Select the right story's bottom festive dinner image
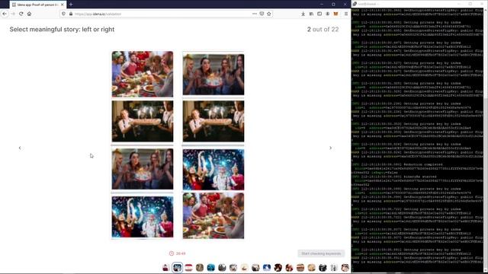488x274 pixels. pos(213,216)
